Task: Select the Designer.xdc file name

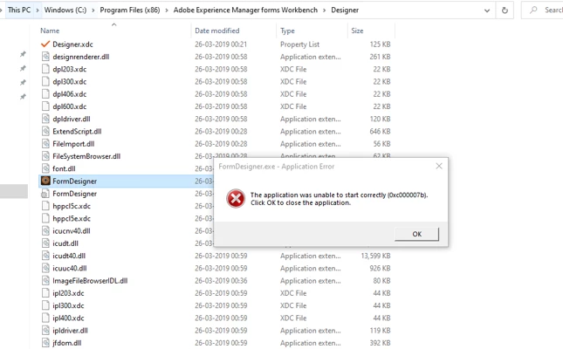Action: point(72,44)
